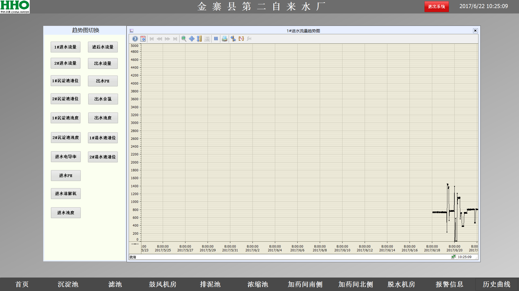Show the 滤后水流量 trend

click(x=103, y=47)
